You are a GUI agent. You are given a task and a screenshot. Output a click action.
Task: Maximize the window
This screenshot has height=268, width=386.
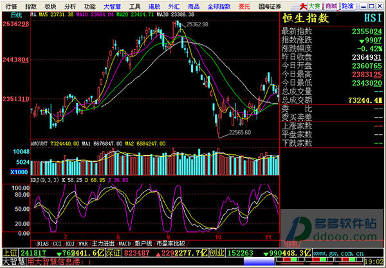pyautogui.click(x=372, y=6)
